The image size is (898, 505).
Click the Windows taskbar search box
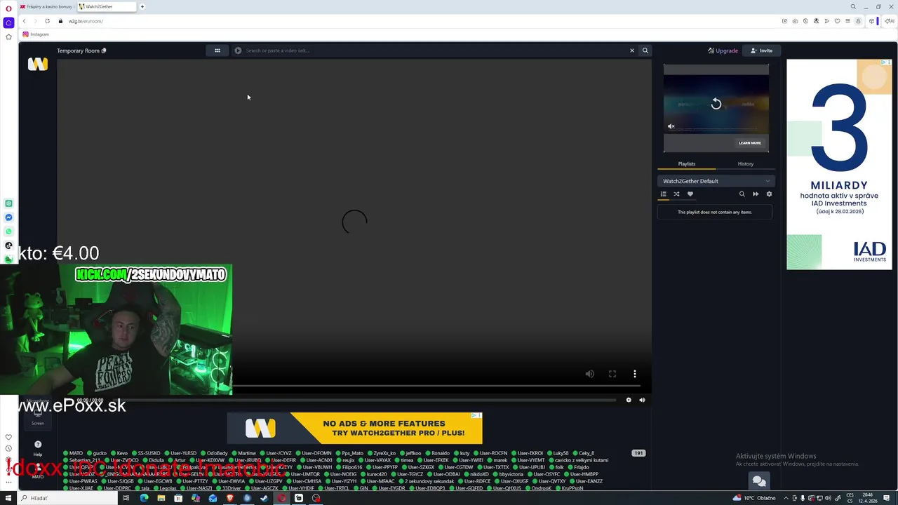point(68,498)
